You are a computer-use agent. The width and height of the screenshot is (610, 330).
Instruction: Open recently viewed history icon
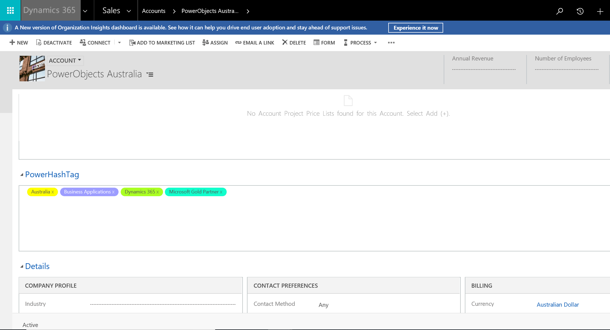pos(580,11)
